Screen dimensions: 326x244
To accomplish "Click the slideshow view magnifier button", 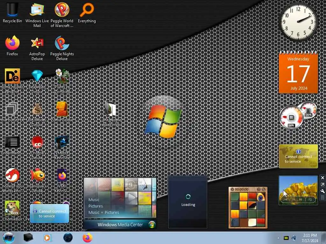I will [310, 200].
